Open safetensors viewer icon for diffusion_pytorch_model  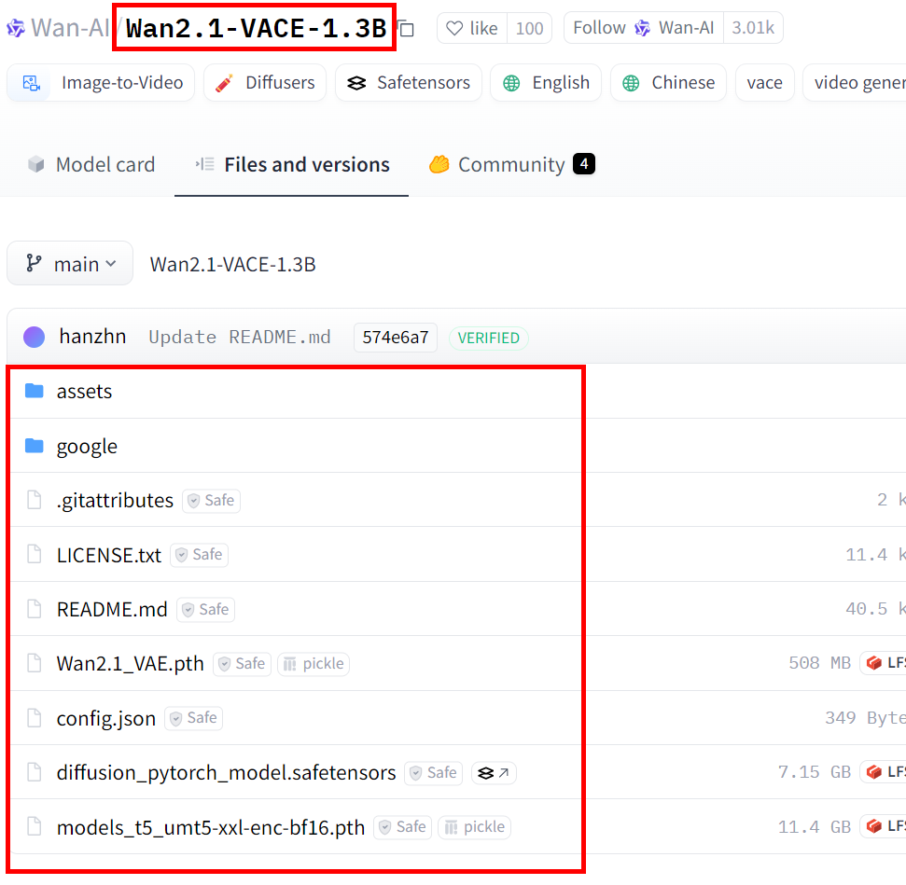[x=494, y=773]
